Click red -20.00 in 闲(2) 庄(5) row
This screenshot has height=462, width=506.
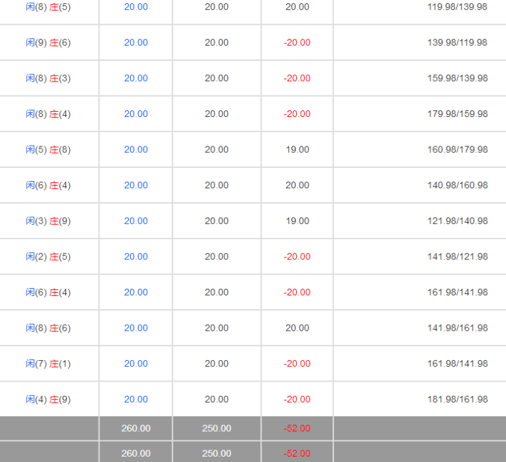pos(297,257)
